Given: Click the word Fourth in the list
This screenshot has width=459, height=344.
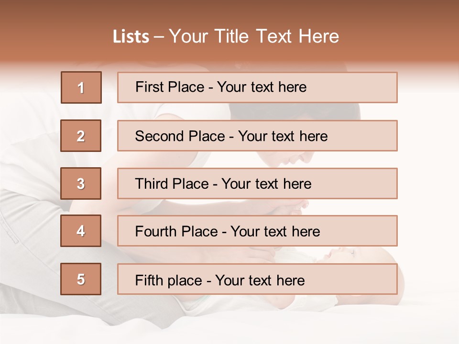Looking at the screenshot, I should coord(156,232).
